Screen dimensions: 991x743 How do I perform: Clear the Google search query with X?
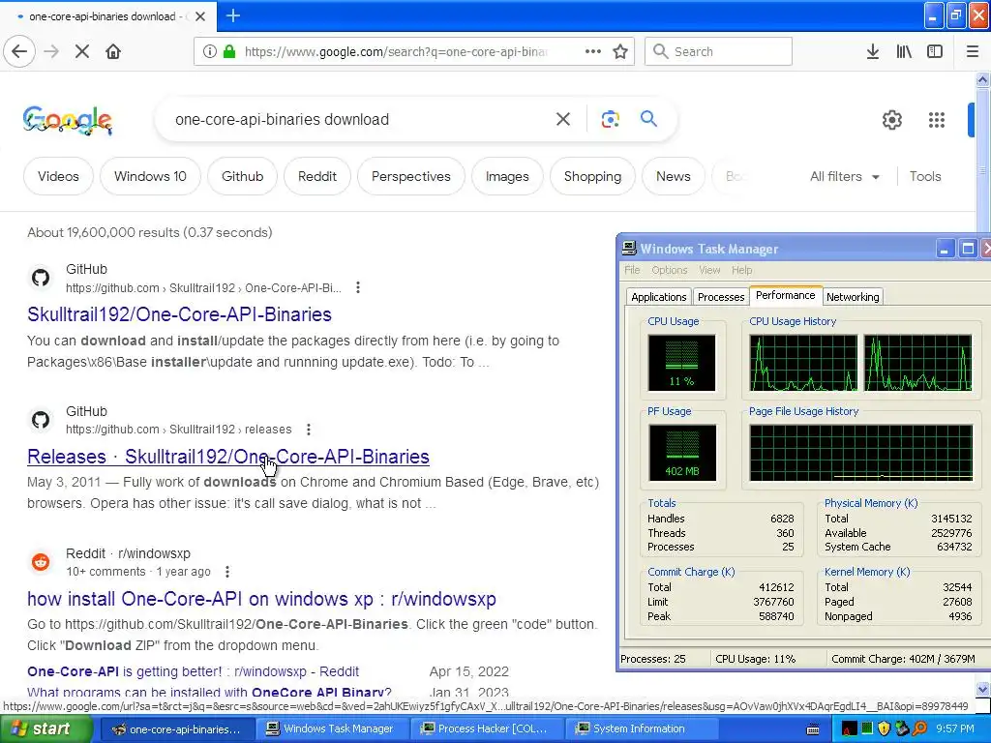pyautogui.click(x=563, y=119)
